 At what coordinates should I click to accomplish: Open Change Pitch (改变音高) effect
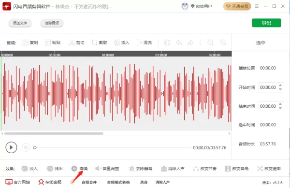237,169
